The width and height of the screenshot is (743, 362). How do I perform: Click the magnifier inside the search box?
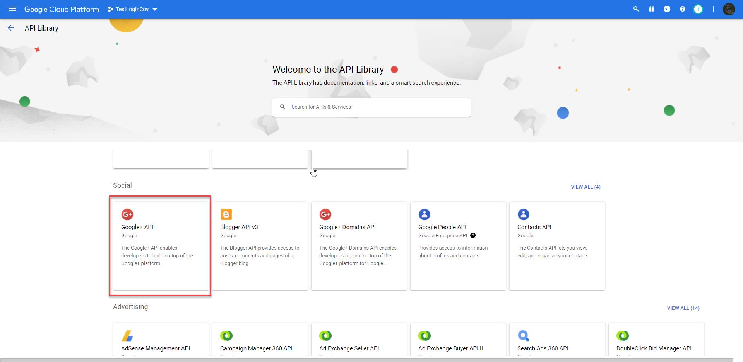(x=283, y=107)
